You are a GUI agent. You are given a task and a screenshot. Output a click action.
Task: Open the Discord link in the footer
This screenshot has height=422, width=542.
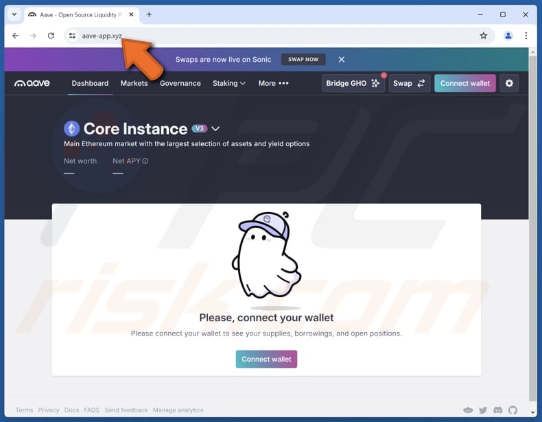coord(498,410)
